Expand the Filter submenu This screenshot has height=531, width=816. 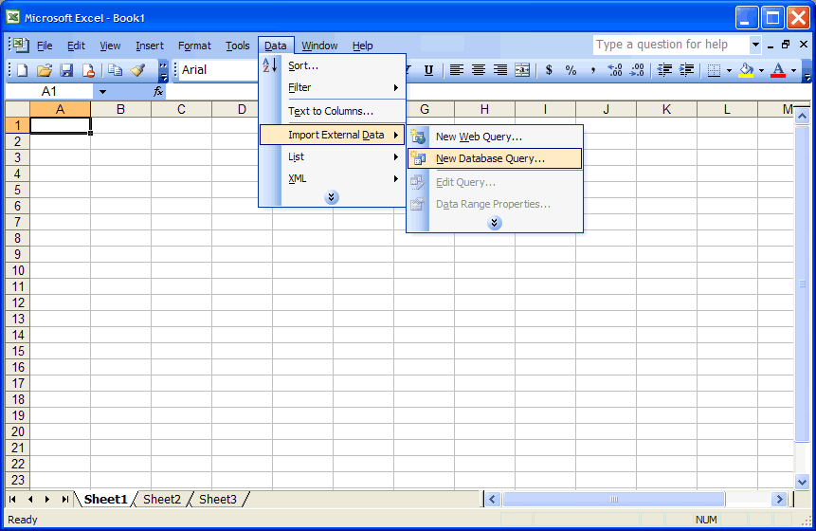(332, 87)
